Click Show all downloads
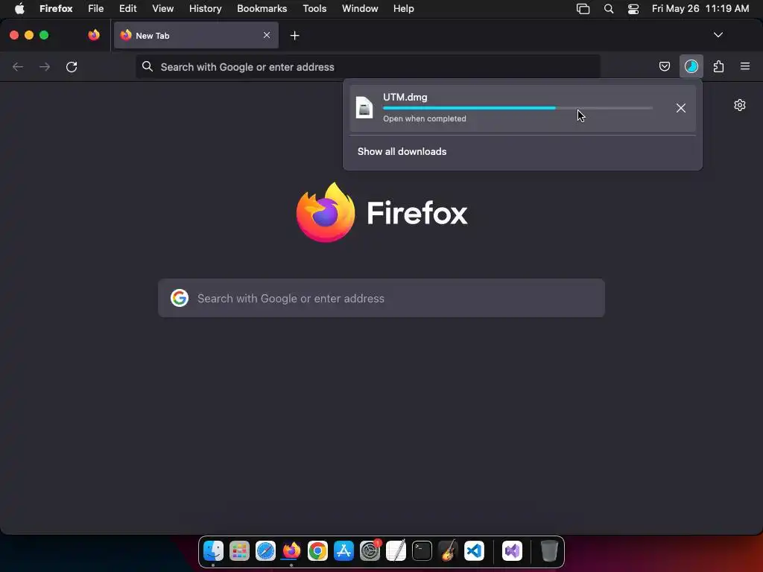The height and width of the screenshot is (572, 763). (402, 151)
